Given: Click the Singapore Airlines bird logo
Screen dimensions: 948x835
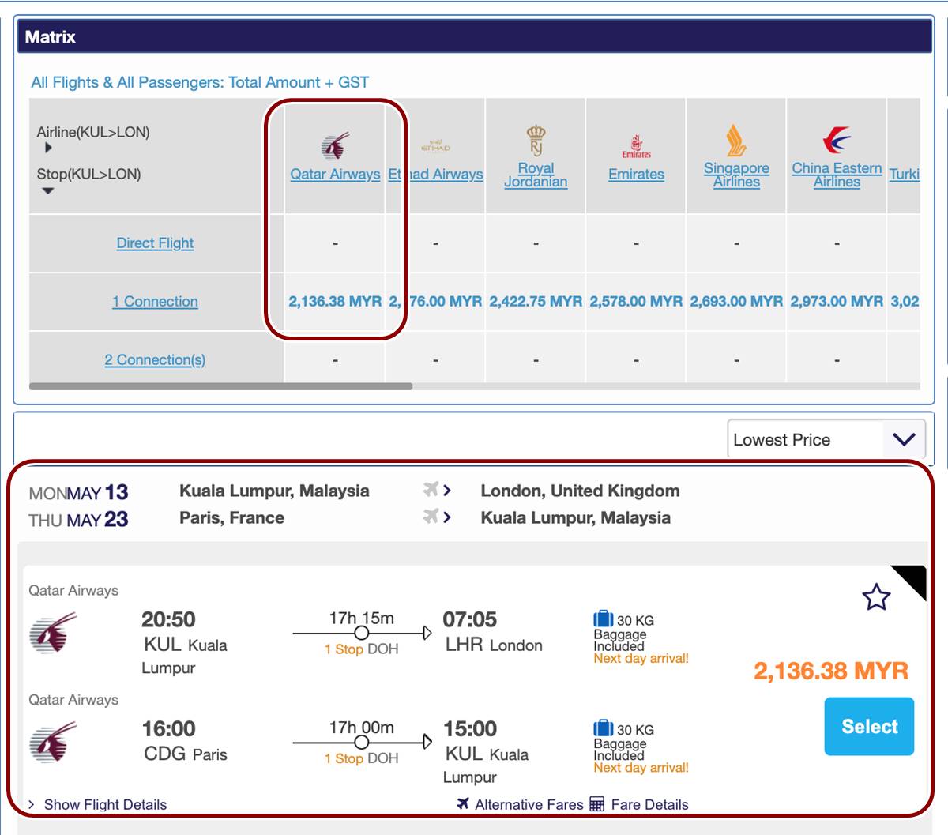Looking at the screenshot, I should pos(736,141).
